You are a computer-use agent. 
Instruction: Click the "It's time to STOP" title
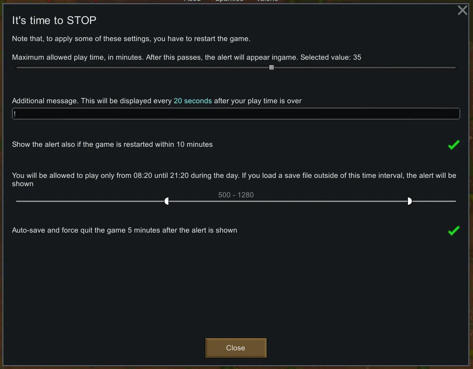pos(54,20)
